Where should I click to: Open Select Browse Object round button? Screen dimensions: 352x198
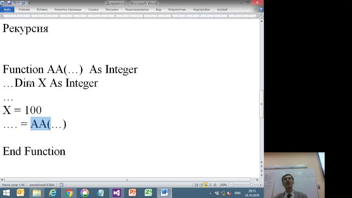pyautogui.click(x=262, y=171)
